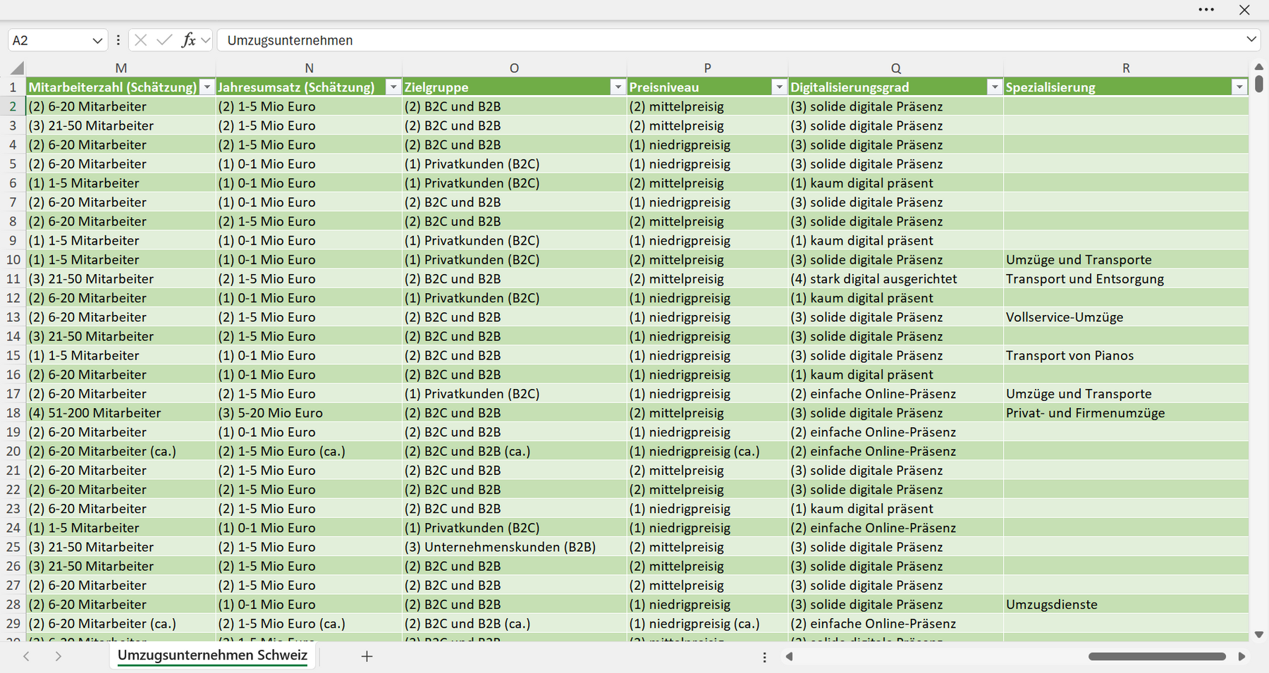Click the vertical scrollbar up arrow

point(1259,67)
